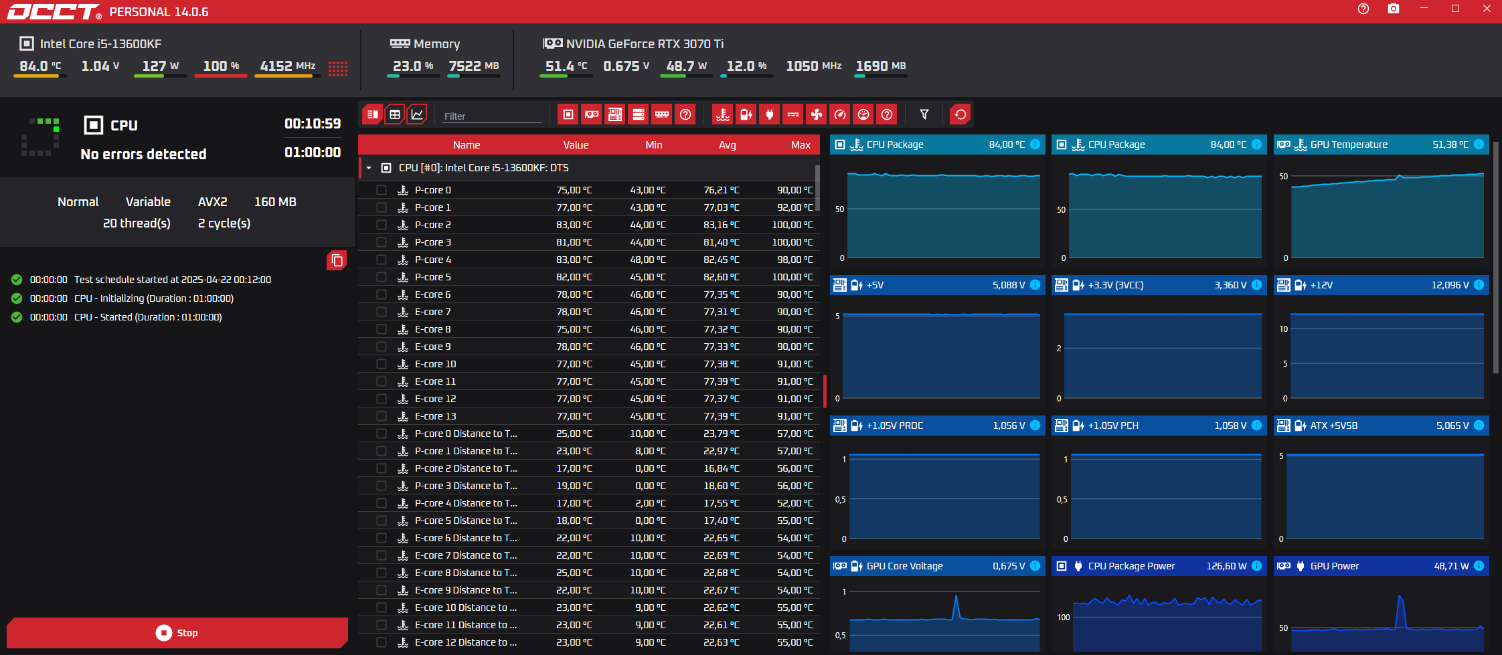Check the E-core 9 row checkbox

[x=382, y=347]
